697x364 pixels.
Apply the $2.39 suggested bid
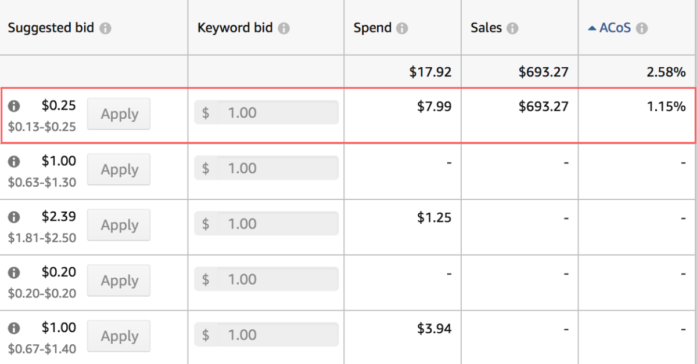119,225
